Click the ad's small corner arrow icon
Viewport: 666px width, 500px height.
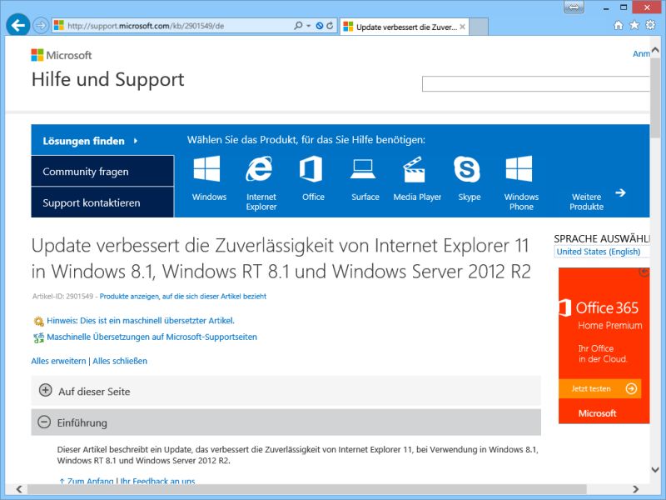644,272
